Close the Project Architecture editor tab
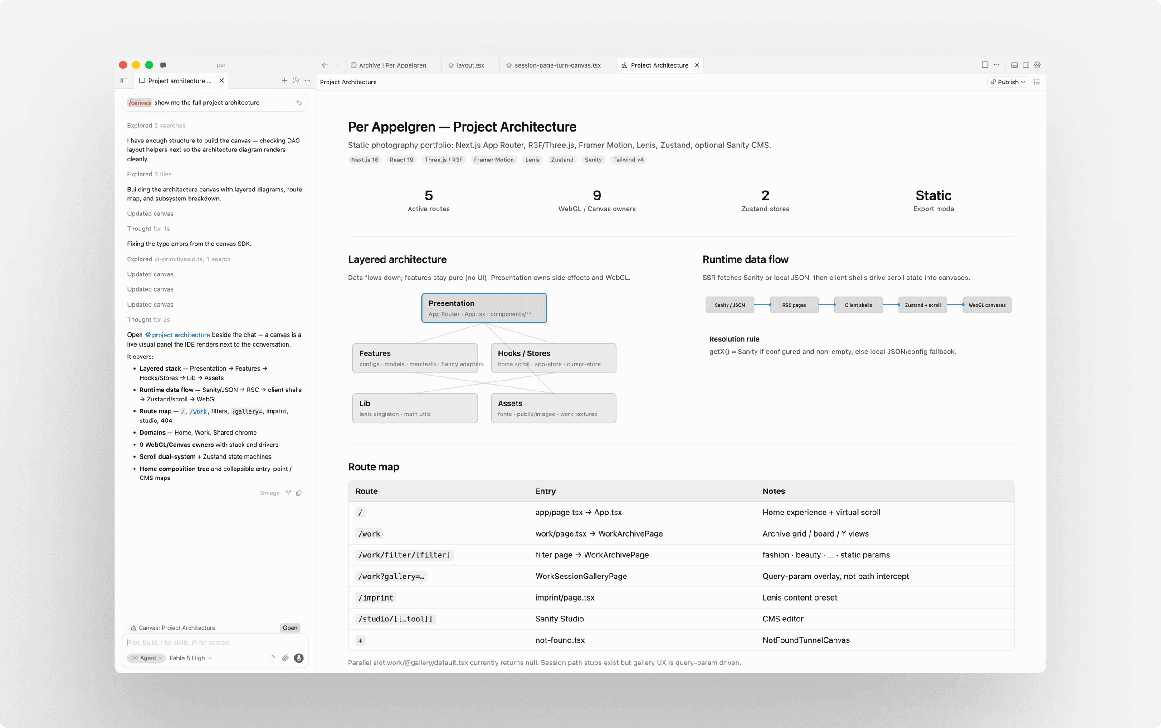 coord(697,65)
